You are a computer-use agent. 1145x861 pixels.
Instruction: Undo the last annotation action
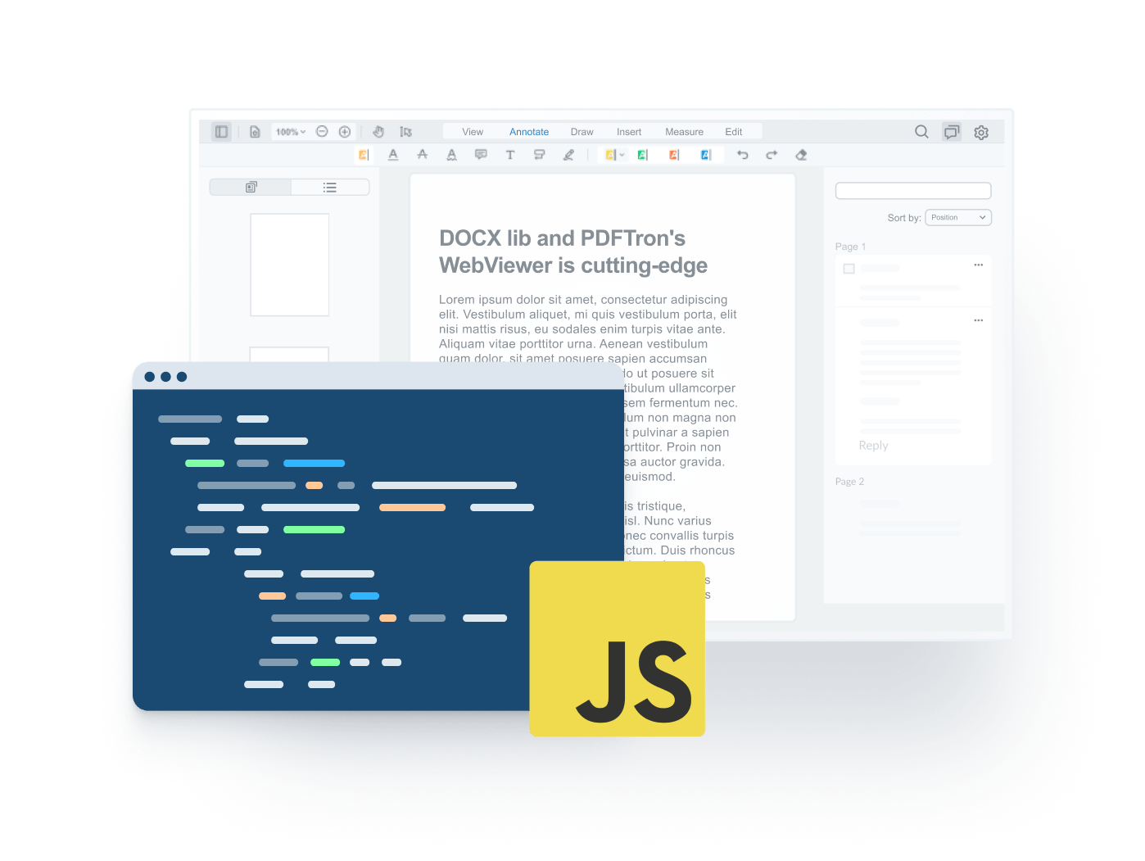[x=743, y=155]
